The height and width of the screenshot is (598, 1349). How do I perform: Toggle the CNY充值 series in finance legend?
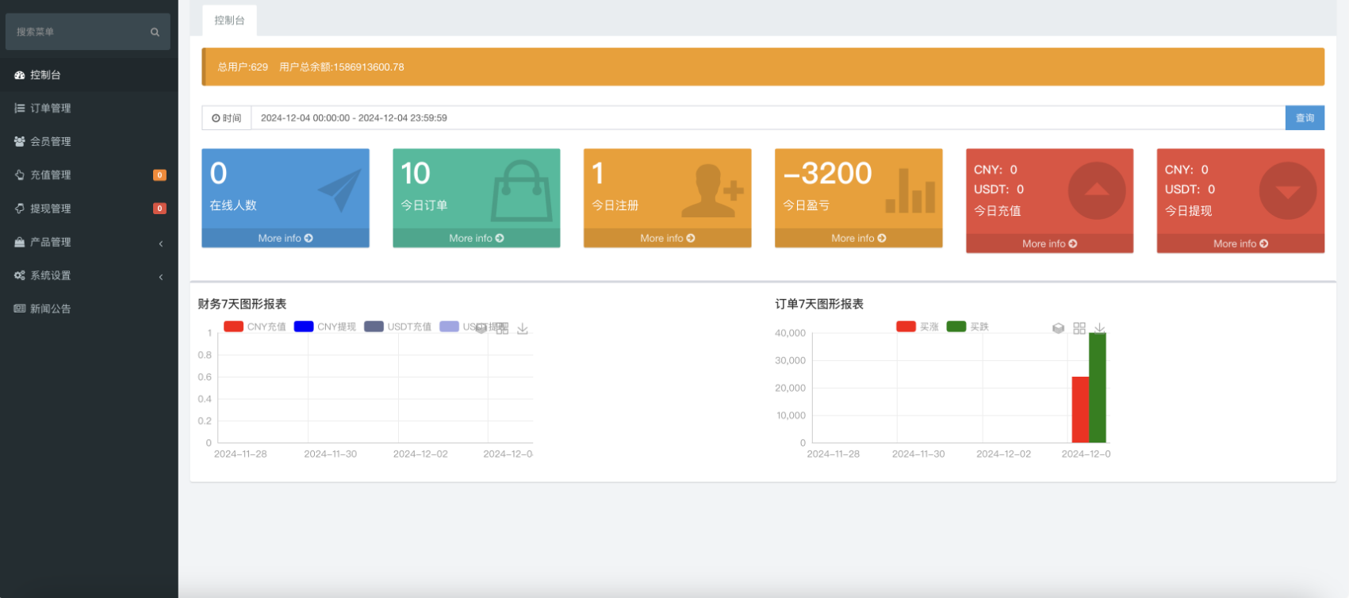[x=255, y=327]
